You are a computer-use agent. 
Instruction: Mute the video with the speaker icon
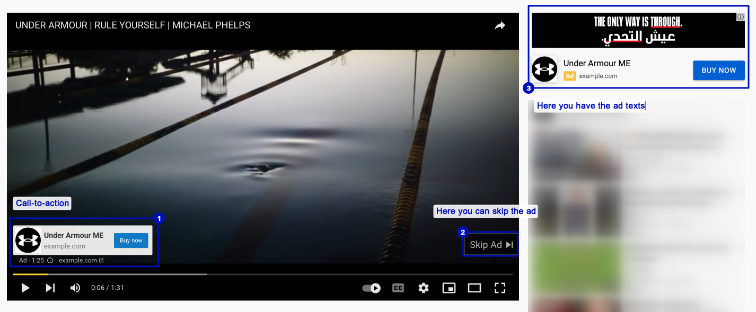click(x=75, y=288)
